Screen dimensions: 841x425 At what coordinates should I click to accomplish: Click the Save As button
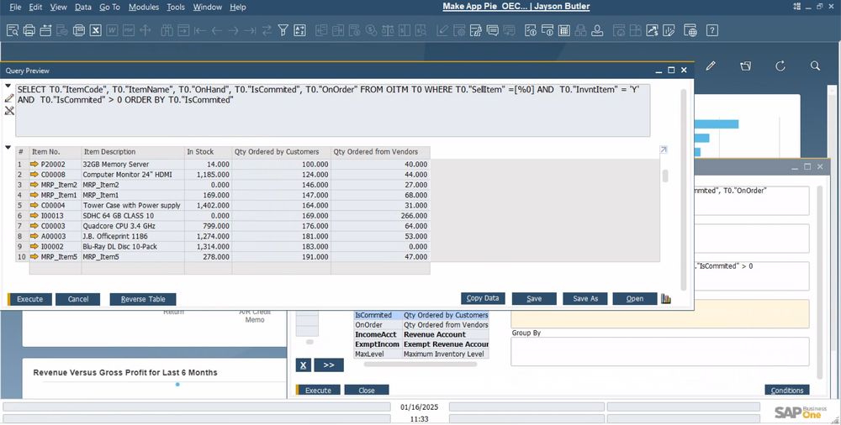pos(585,298)
